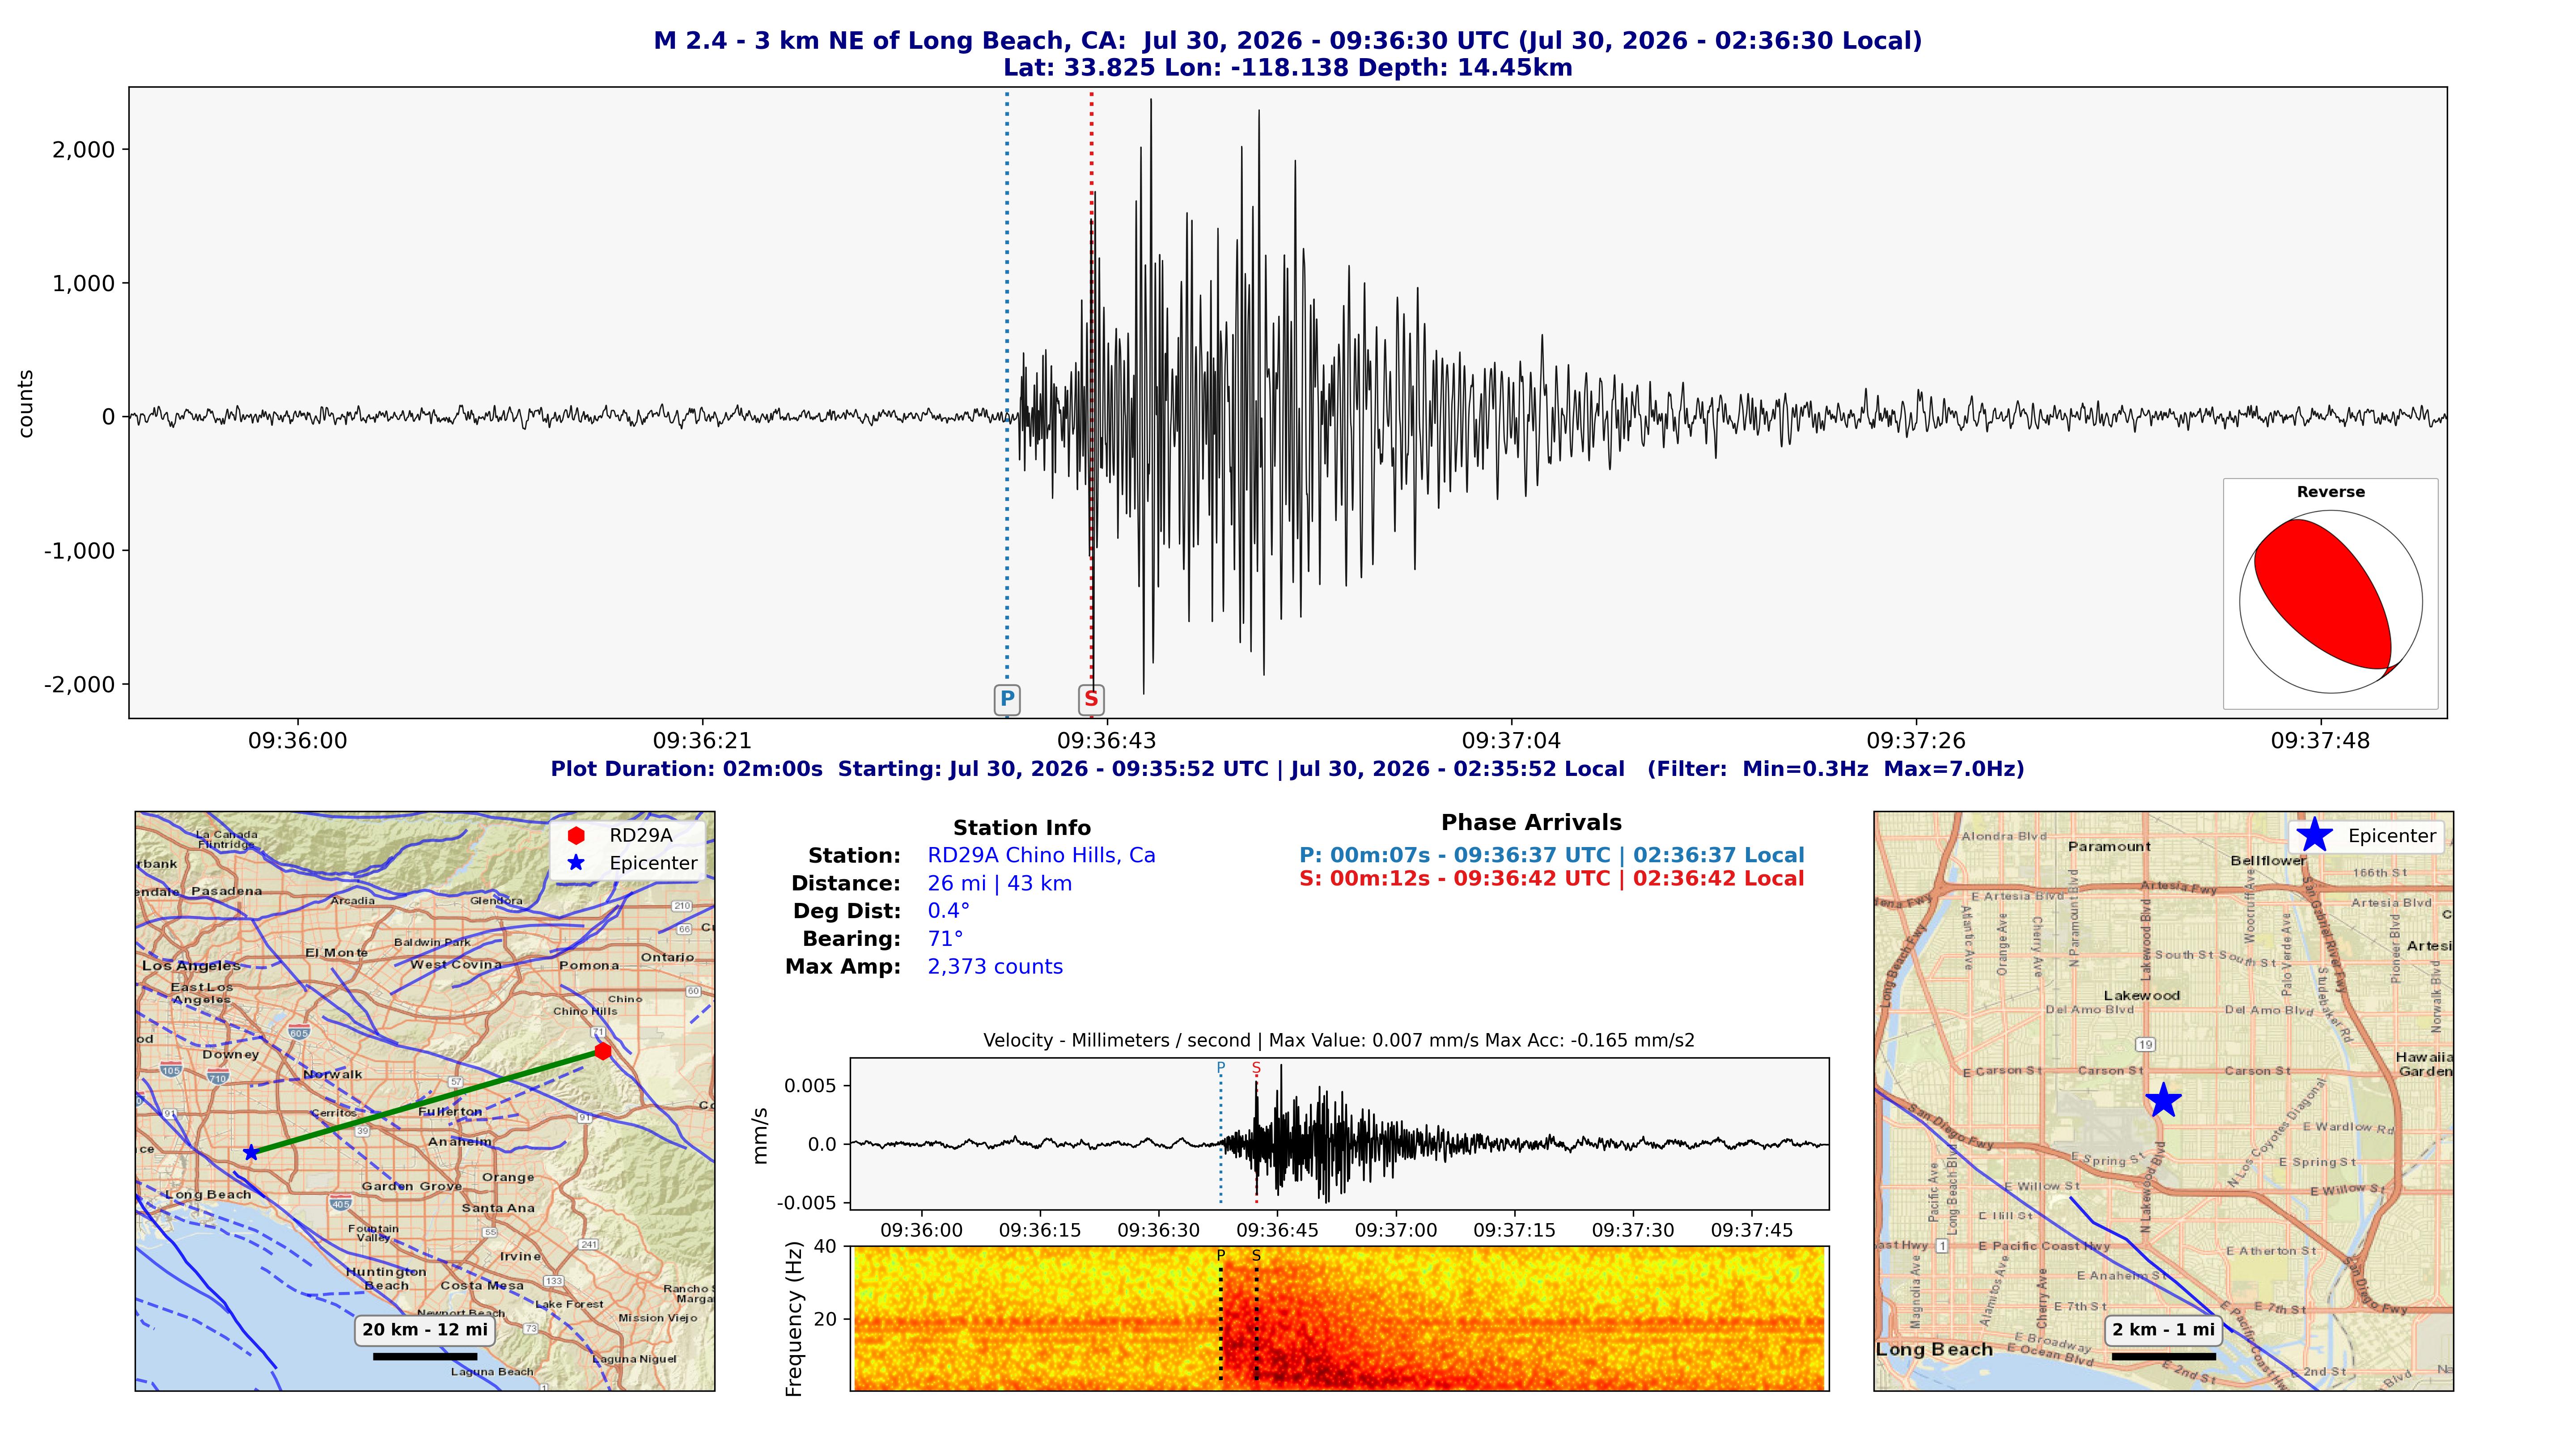Click the Route 1 shield on Pacific Coast Hwy

click(x=1941, y=1246)
